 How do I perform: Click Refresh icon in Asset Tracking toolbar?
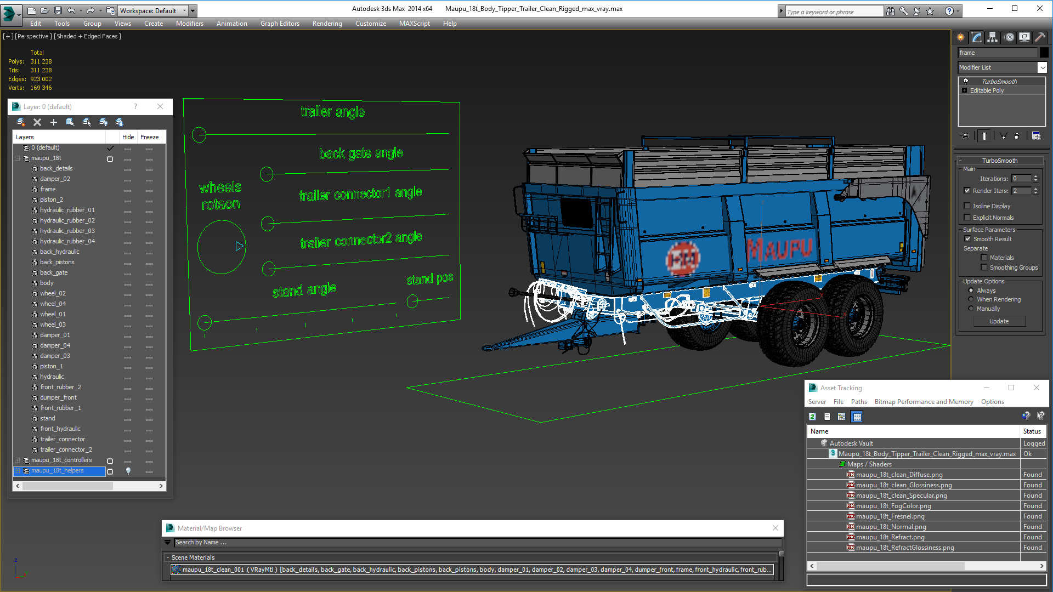(x=812, y=417)
